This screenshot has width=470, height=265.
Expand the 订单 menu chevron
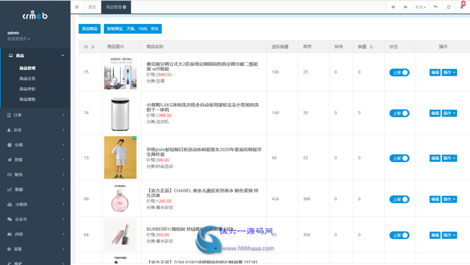(x=63, y=115)
